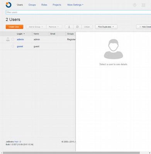The height and width of the screenshot is (154, 151).
Task: Click the ban user circle icon
Action: tap(77, 27)
